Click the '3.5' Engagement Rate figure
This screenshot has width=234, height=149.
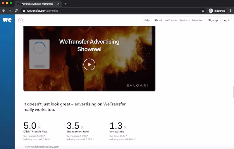pos(73,125)
